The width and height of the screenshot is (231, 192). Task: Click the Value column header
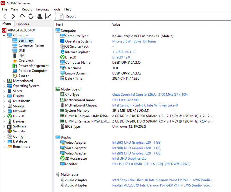(163, 24)
